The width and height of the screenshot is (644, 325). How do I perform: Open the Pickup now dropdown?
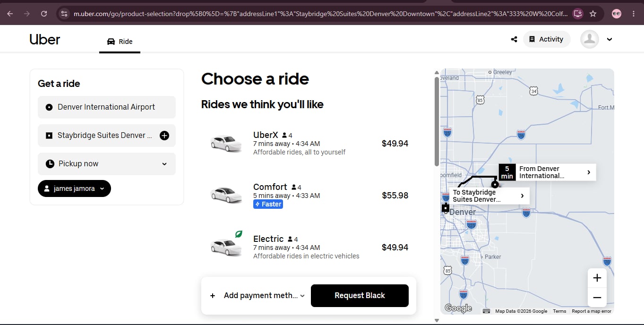click(107, 164)
